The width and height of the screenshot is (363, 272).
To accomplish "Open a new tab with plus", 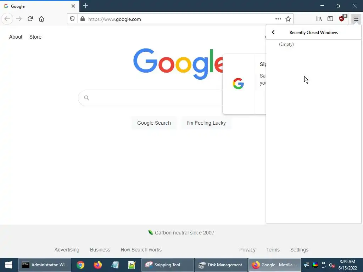I will (x=85, y=6).
